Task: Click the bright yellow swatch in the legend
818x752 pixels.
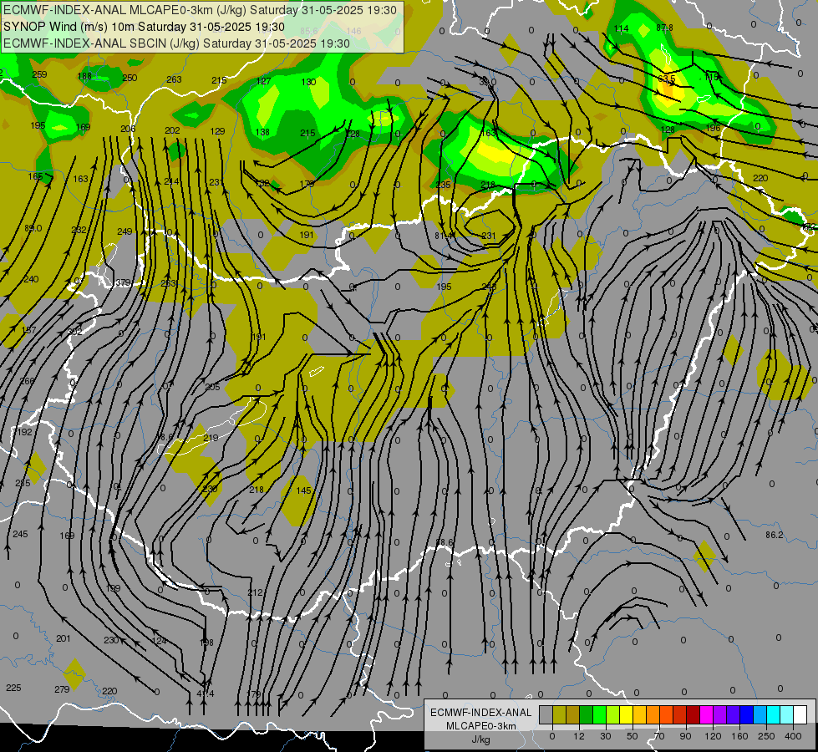Action: 626,714
